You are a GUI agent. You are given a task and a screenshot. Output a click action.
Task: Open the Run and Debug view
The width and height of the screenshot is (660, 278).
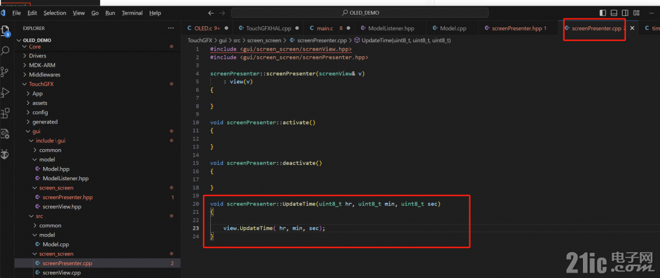pyautogui.click(x=5, y=92)
